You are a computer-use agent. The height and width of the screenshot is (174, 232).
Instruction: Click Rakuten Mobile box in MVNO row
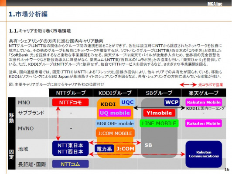[204, 124]
